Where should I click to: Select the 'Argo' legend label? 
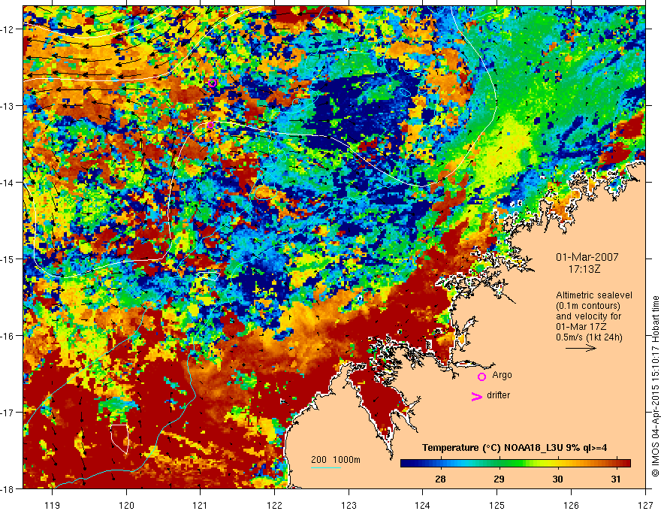point(502,375)
